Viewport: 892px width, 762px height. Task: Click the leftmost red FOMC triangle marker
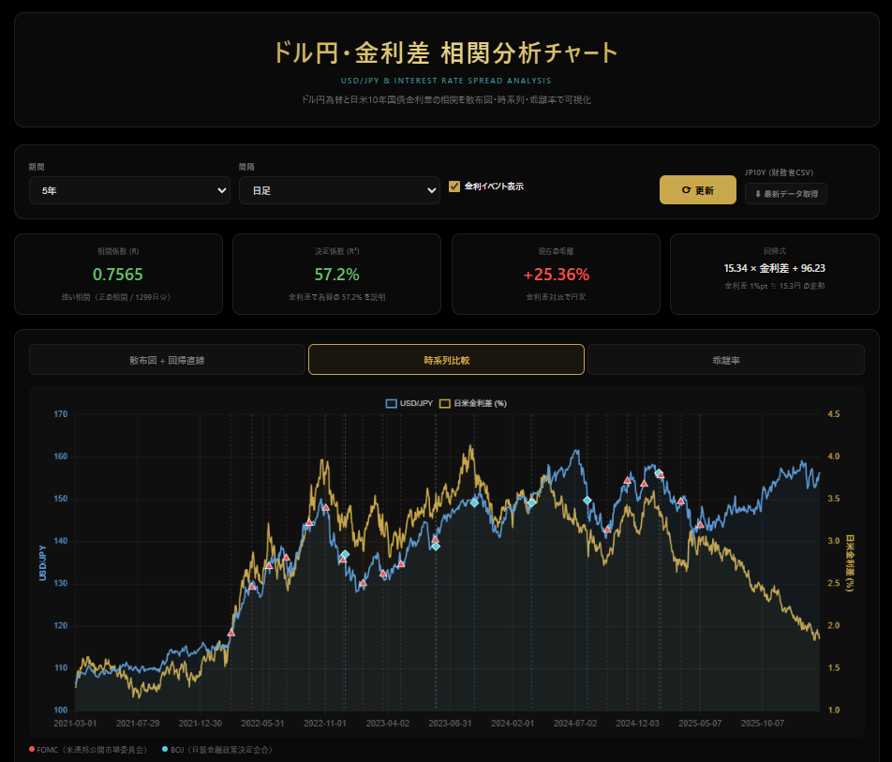231,633
